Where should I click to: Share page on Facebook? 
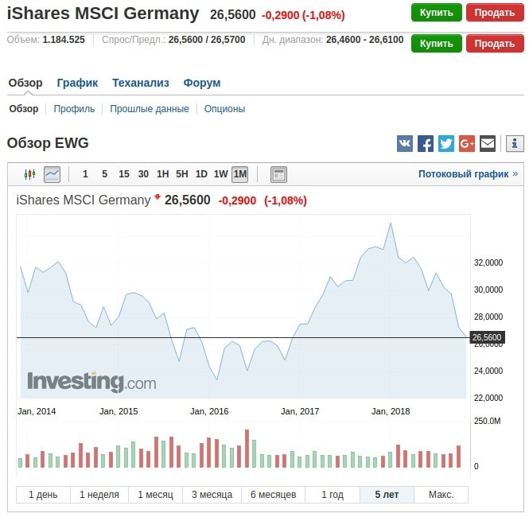click(x=426, y=144)
